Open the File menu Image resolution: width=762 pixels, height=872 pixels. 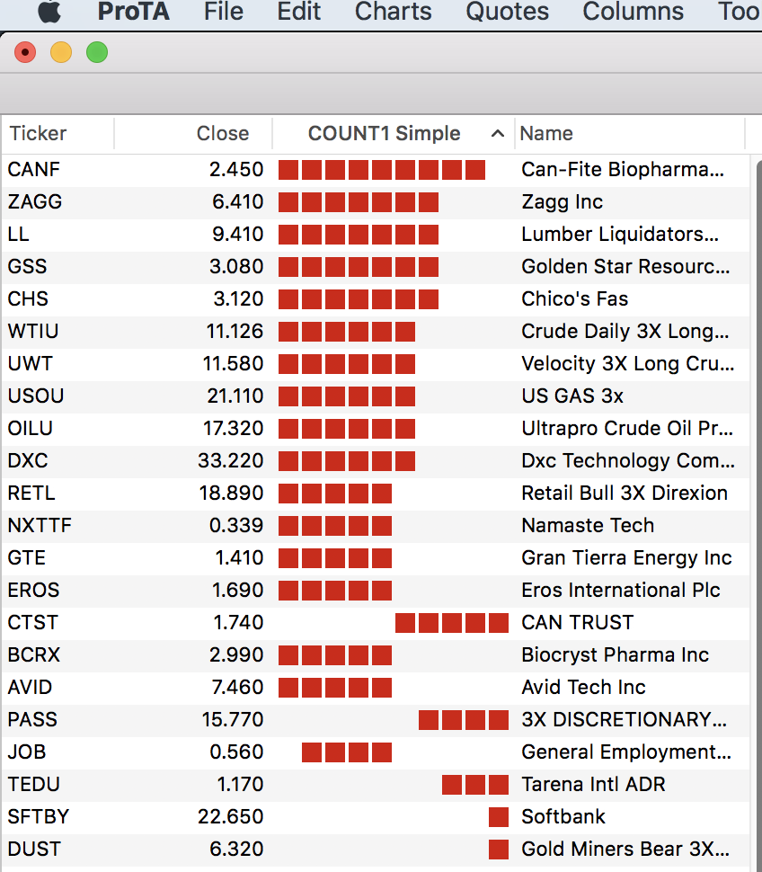point(224,12)
